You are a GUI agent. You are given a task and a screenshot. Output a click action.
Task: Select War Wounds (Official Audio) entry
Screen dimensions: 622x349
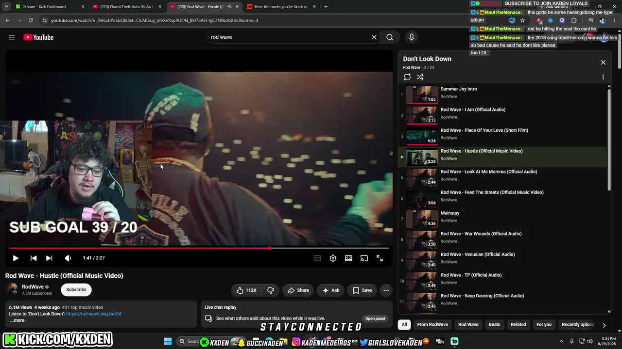coord(503,239)
